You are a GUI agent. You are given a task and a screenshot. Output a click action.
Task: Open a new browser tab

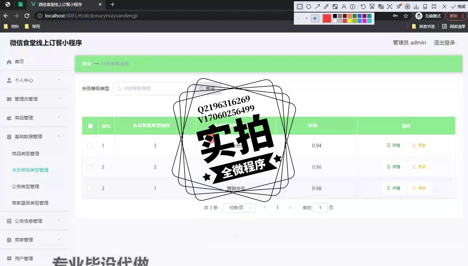(112, 5)
